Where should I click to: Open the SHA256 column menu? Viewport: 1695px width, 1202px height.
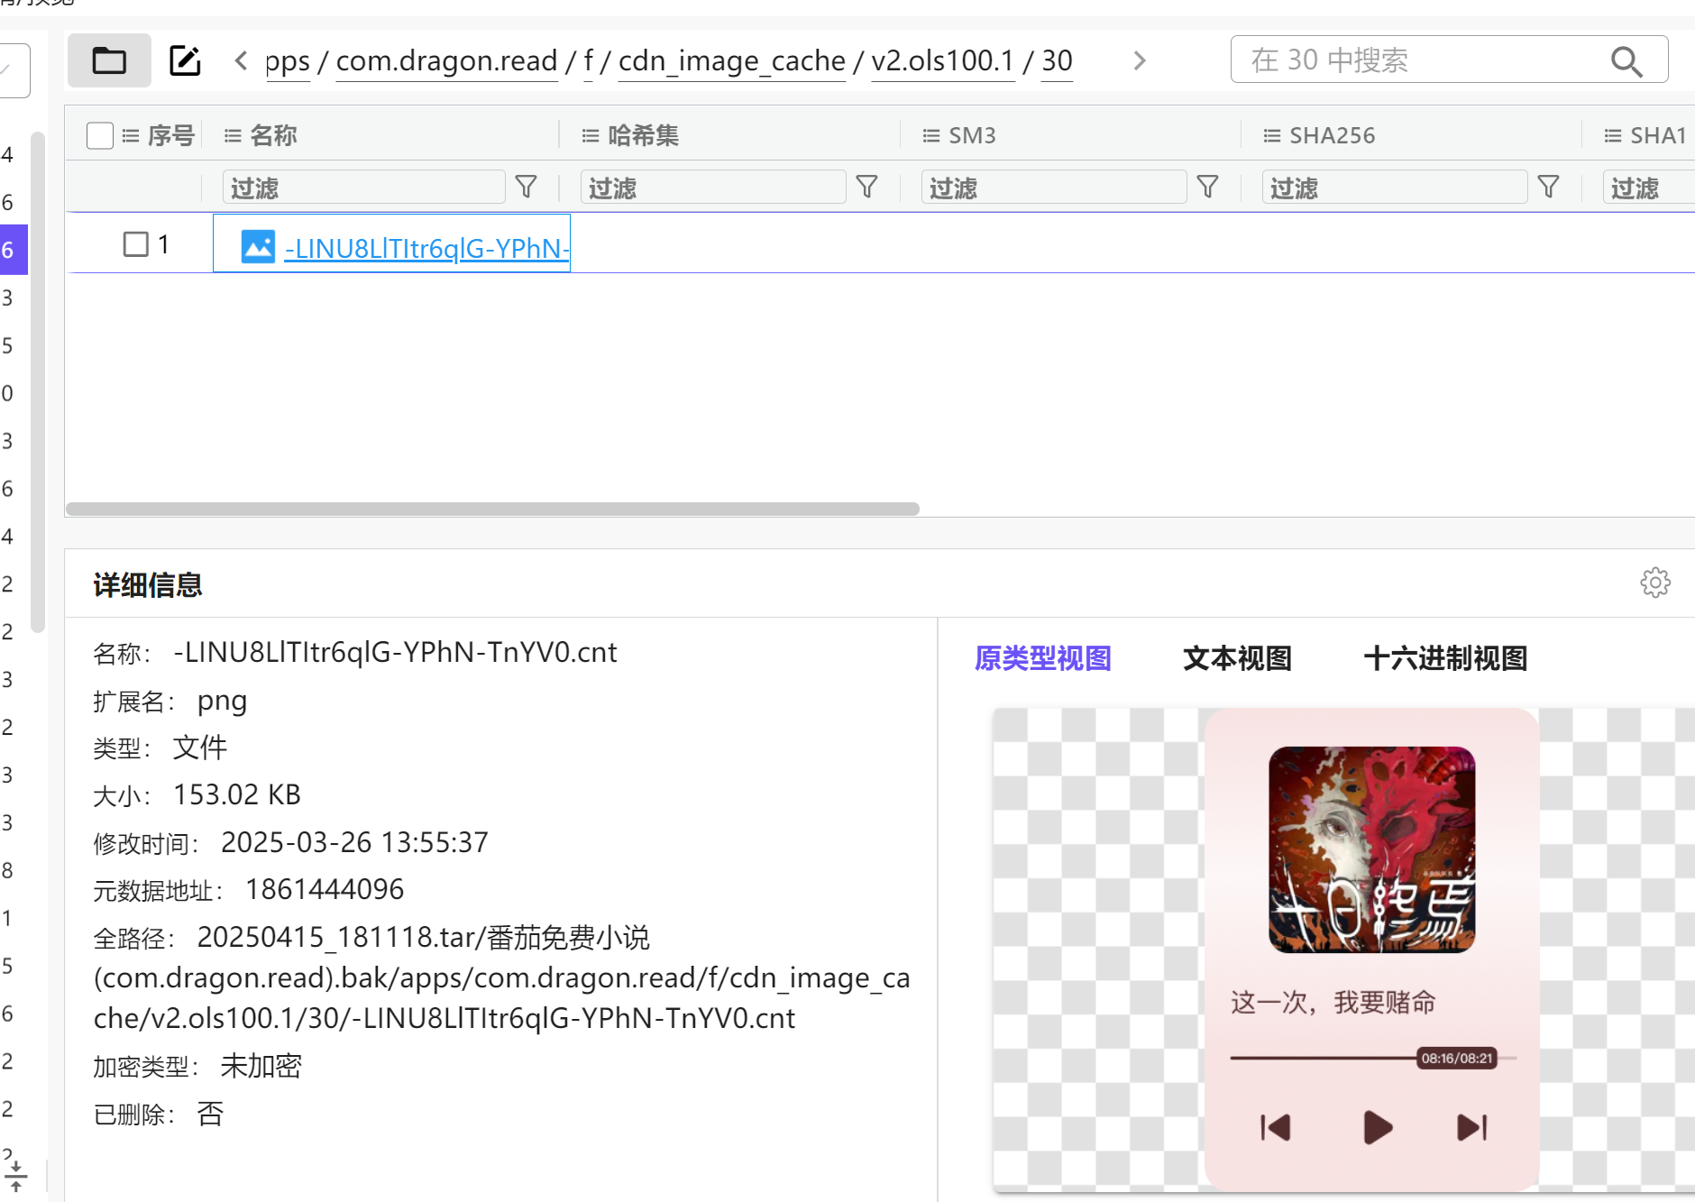(1271, 135)
